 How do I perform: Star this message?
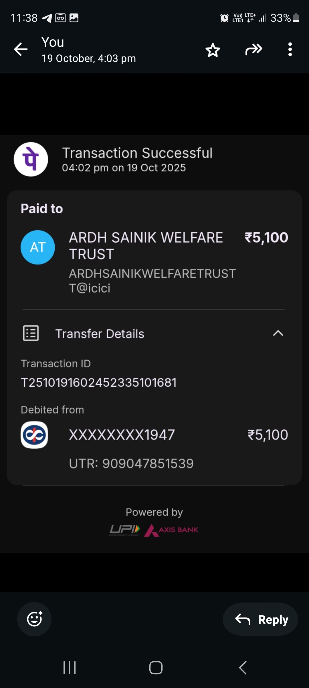(213, 50)
